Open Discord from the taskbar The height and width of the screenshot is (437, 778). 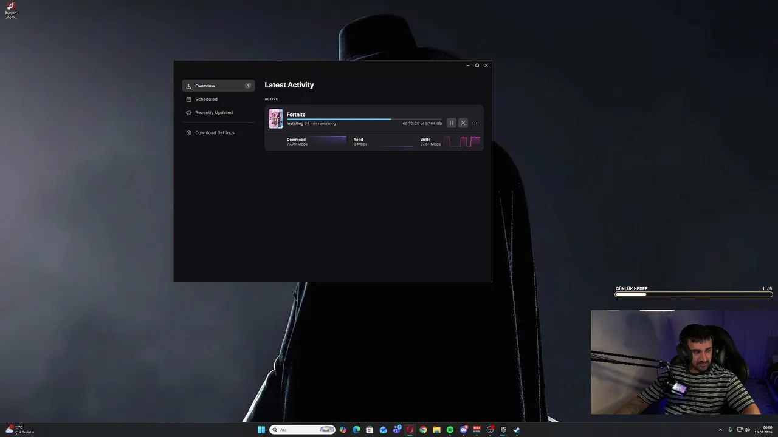click(x=464, y=430)
